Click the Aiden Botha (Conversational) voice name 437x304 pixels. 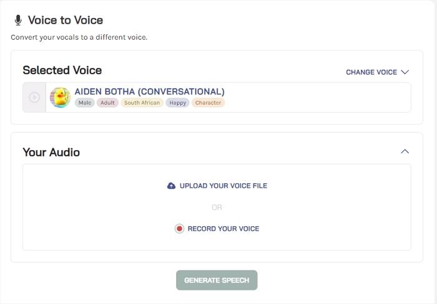(149, 92)
